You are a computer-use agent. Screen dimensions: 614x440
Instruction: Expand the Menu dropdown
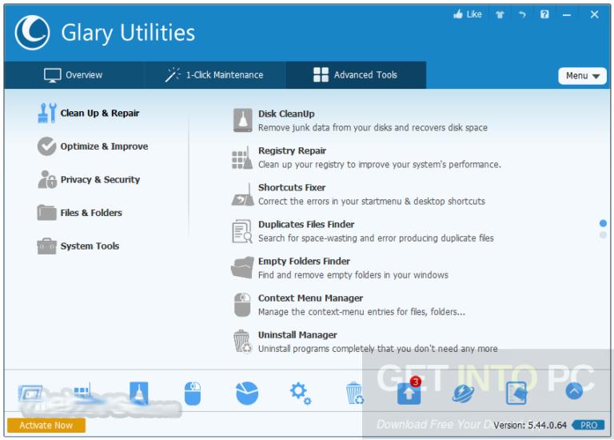coord(582,76)
